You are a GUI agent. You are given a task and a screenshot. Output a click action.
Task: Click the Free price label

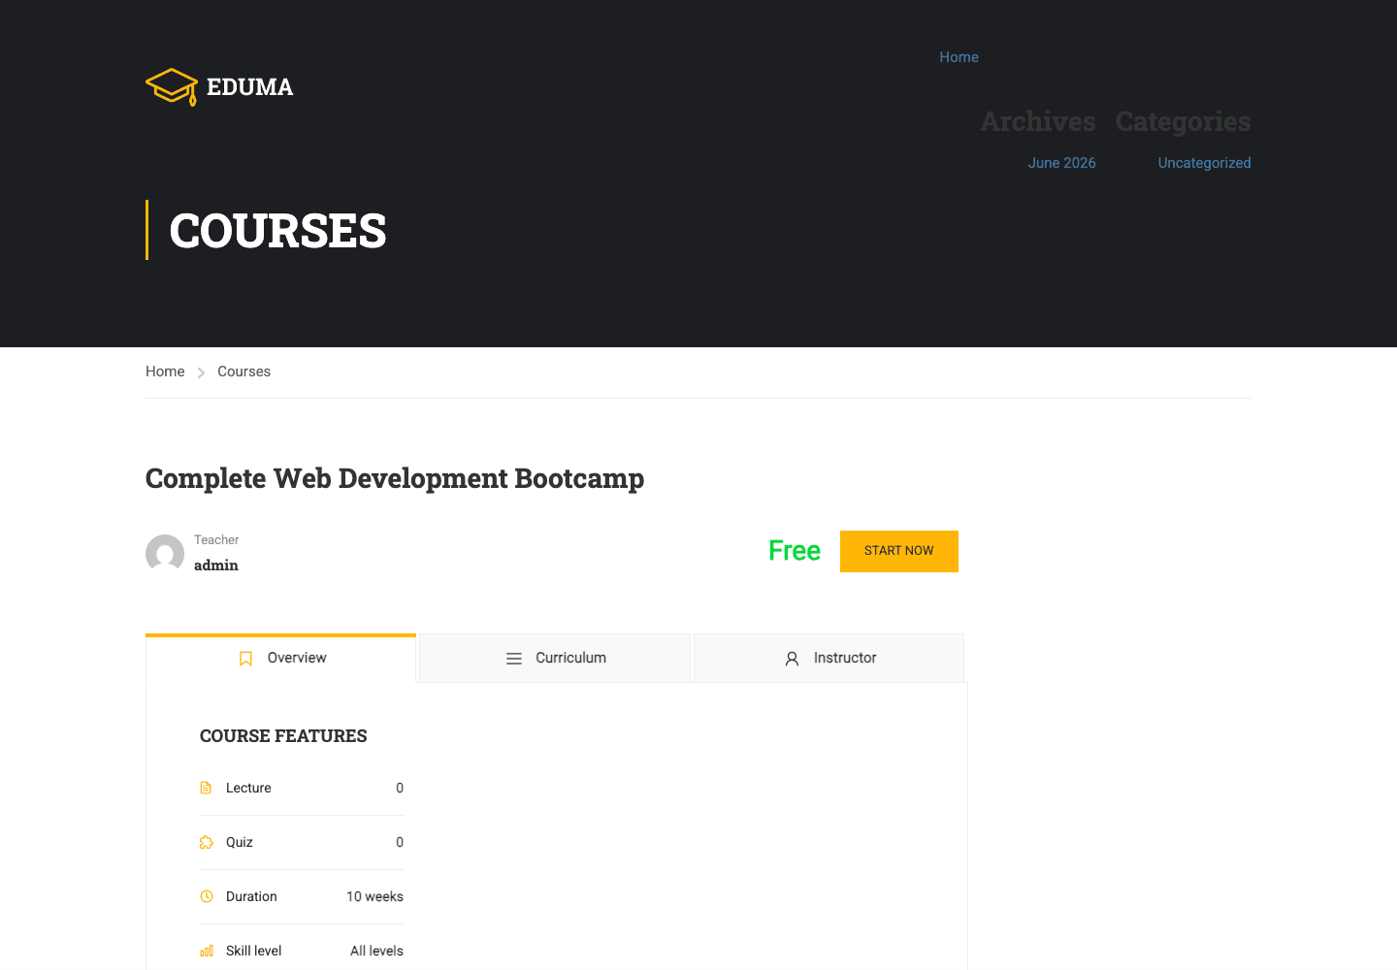(x=795, y=551)
